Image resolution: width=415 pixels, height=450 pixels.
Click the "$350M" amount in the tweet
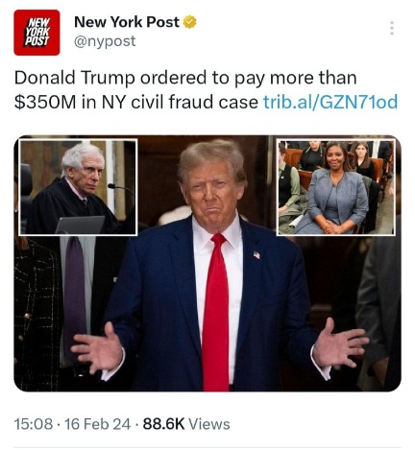pyautogui.click(x=45, y=103)
